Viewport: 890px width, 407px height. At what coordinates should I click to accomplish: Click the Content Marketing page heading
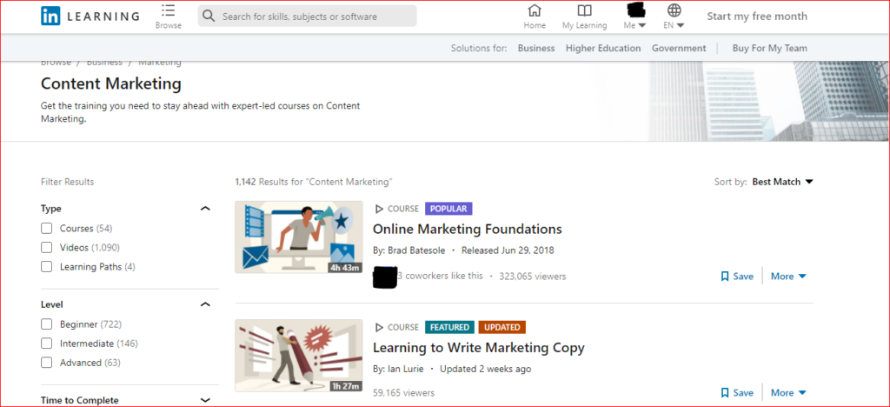(x=111, y=84)
